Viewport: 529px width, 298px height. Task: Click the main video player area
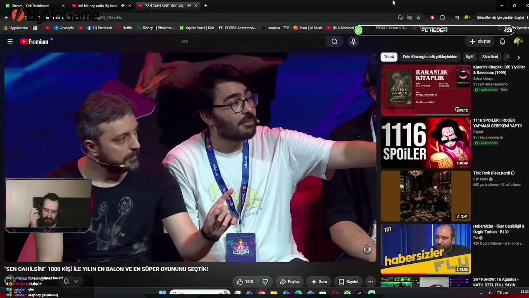pos(190,157)
